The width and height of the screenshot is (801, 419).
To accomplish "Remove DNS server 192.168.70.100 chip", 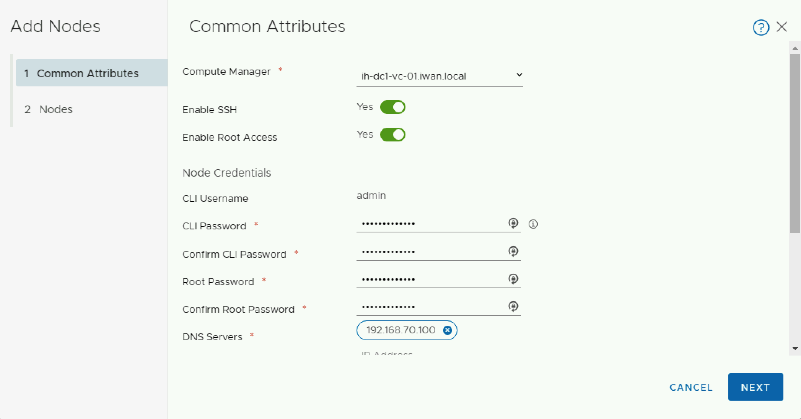I will 447,330.
